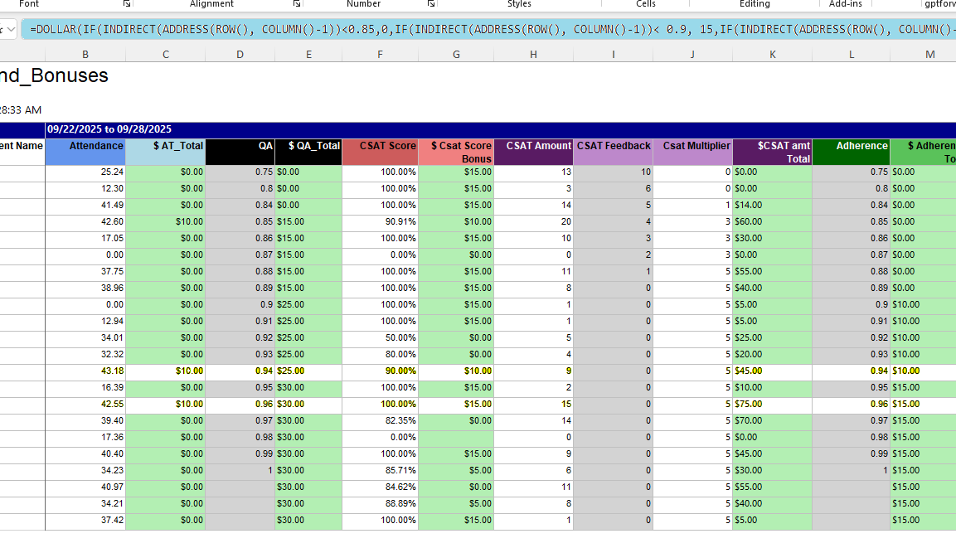The height and width of the screenshot is (548, 956).
Task: Open the Alignment settings dialog launcher
Action: click(296, 4)
